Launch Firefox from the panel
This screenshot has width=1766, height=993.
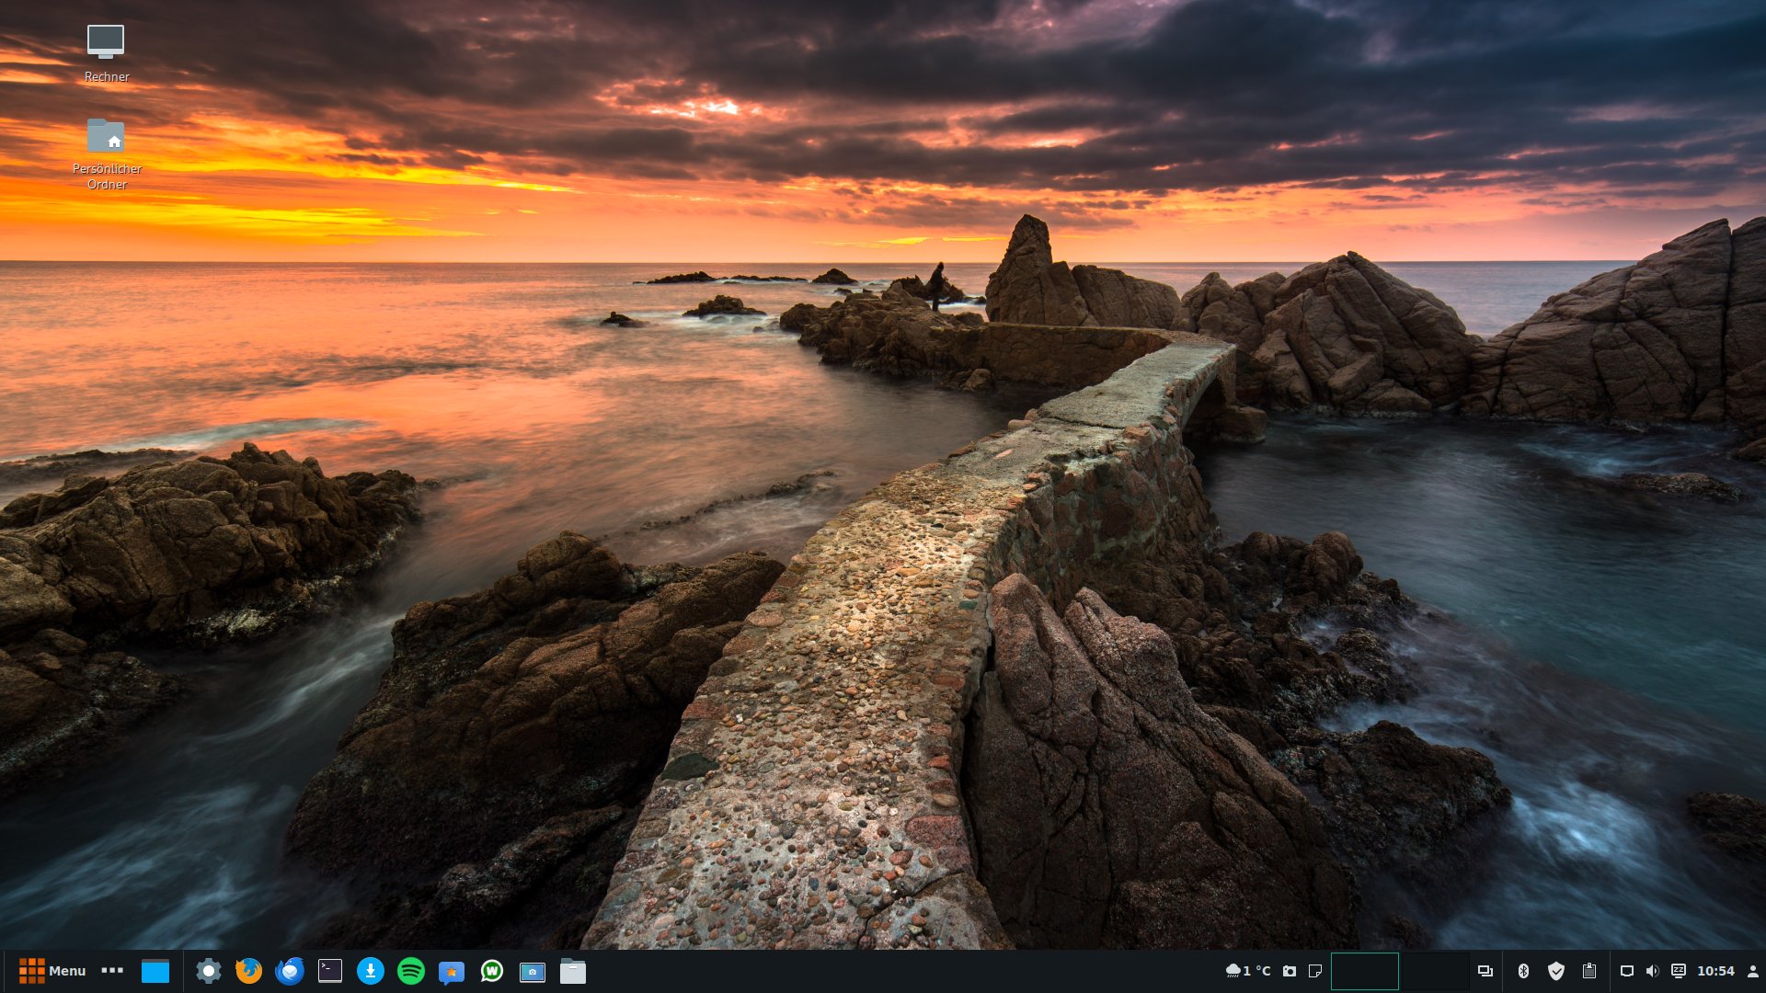(248, 971)
